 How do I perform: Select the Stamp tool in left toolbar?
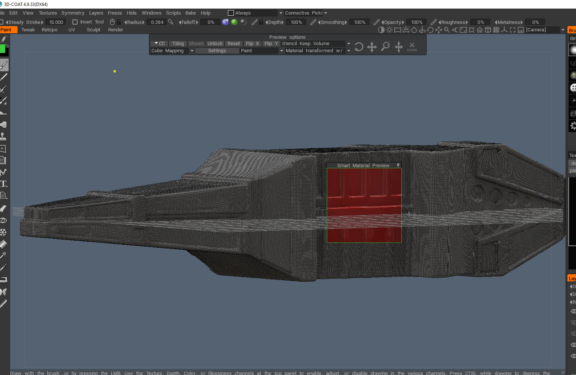coord(4,137)
